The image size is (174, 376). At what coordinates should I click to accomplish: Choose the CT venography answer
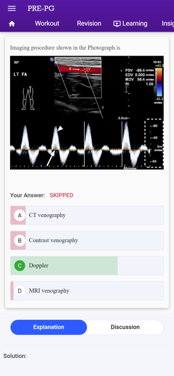(x=87, y=215)
